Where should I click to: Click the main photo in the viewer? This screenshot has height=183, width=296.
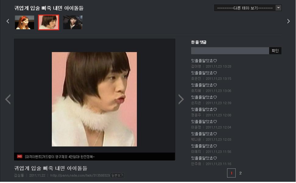point(95,99)
